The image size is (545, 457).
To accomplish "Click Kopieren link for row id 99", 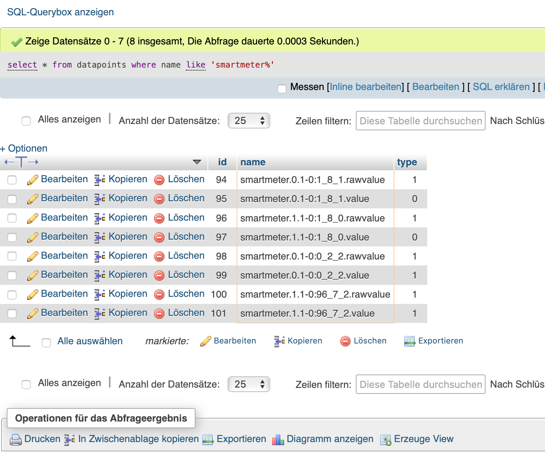I will 128,275.
